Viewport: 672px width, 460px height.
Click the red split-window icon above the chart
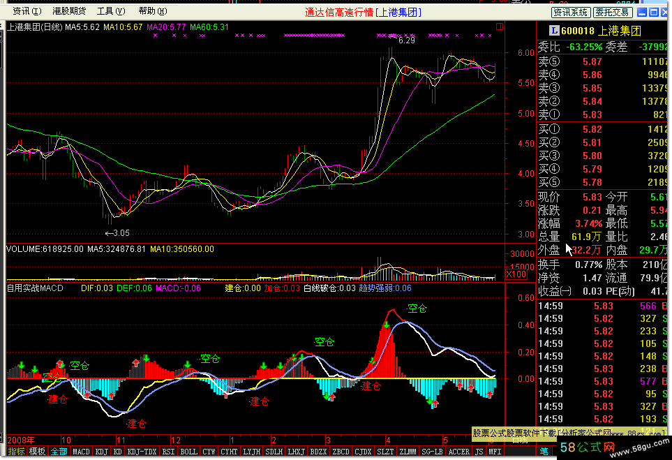[x=499, y=27]
